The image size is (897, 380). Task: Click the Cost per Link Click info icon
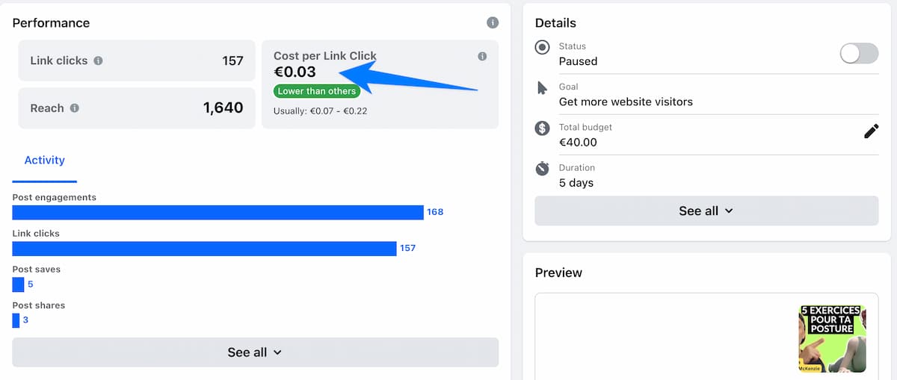[x=482, y=56]
